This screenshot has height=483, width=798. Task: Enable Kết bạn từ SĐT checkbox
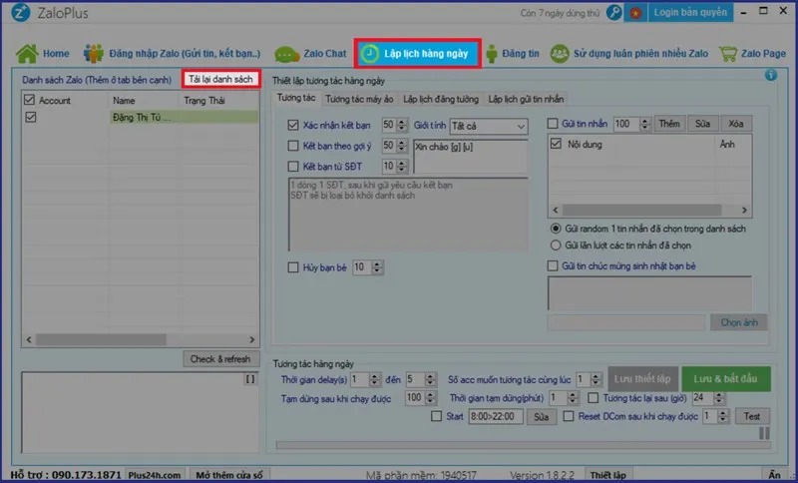click(293, 167)
